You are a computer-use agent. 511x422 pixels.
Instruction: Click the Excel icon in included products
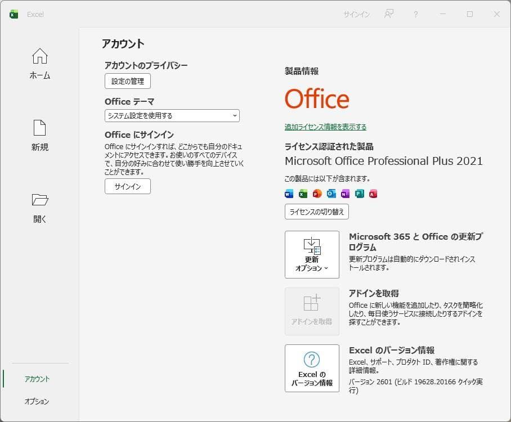pos(302,194)
